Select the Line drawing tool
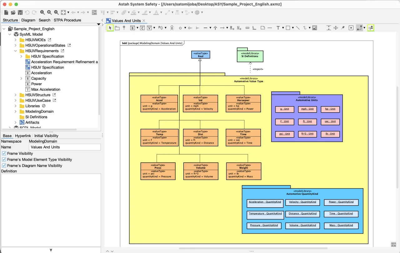The height and width of the screenshot is (253, 400). [298, 28]
